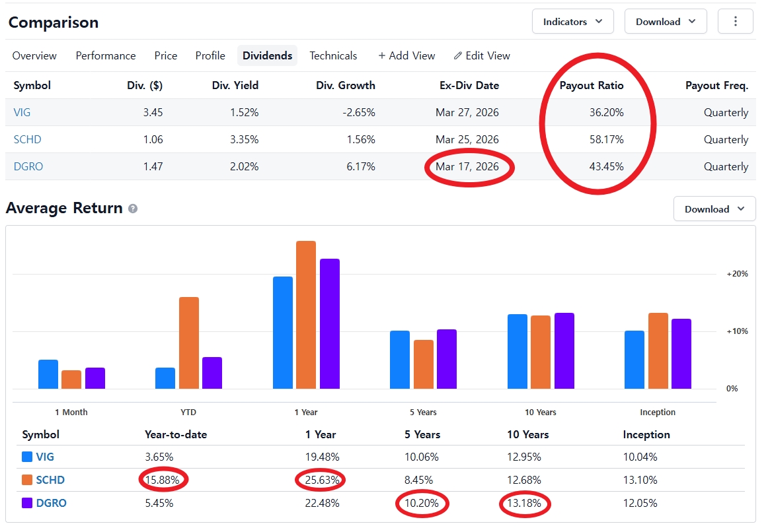Open the VIG symbol link in dividends table
The width and height of the screenshot is (770, 528).
pos(22,113)
